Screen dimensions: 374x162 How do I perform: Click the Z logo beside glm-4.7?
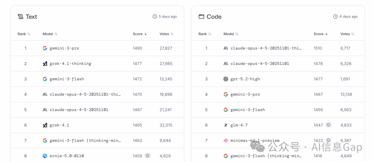pos(226,125)
